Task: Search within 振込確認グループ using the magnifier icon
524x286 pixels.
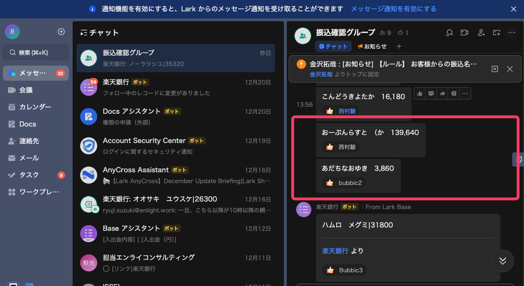Action: (x=449, y=33)
